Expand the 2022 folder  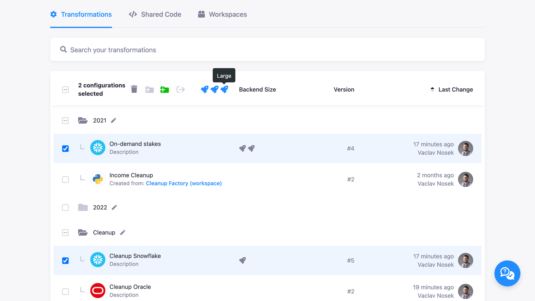click(x=83, y=207)
